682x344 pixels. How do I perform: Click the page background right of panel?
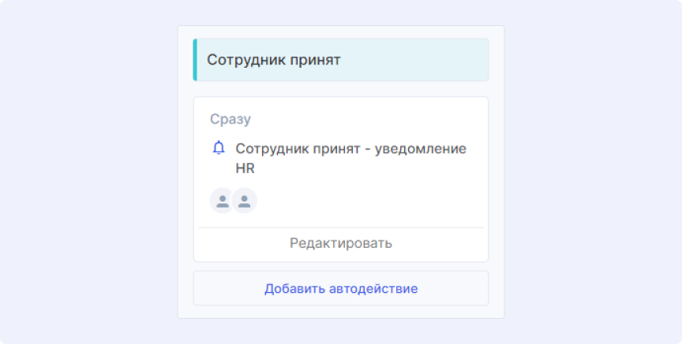pos(592,173)
